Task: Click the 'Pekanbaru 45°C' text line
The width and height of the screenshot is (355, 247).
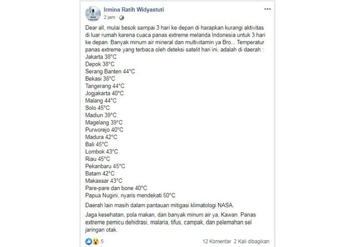Action: [105, 166]
